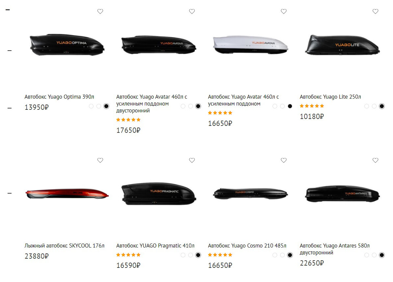393x282 pixels.
Task: Pick middle color option for Yuago Cosmo 210
Action: point(282,255)
